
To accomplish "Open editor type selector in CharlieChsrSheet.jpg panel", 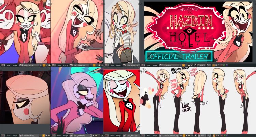I will point(143,135).
